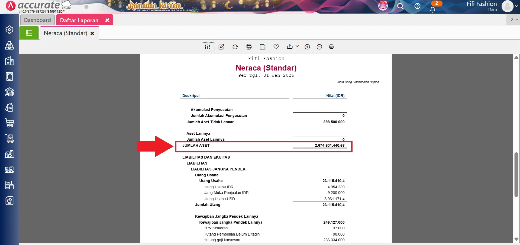Expand the open tabs counter dropdown
Screen dimensions: 520x245
click(x=514, y=20)
